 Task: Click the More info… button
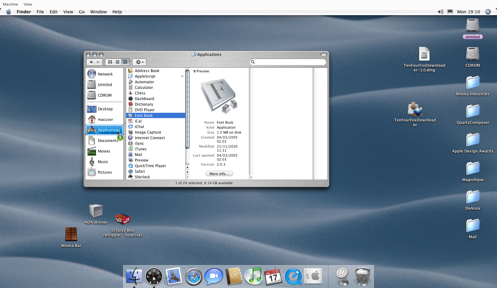(219, 174)
